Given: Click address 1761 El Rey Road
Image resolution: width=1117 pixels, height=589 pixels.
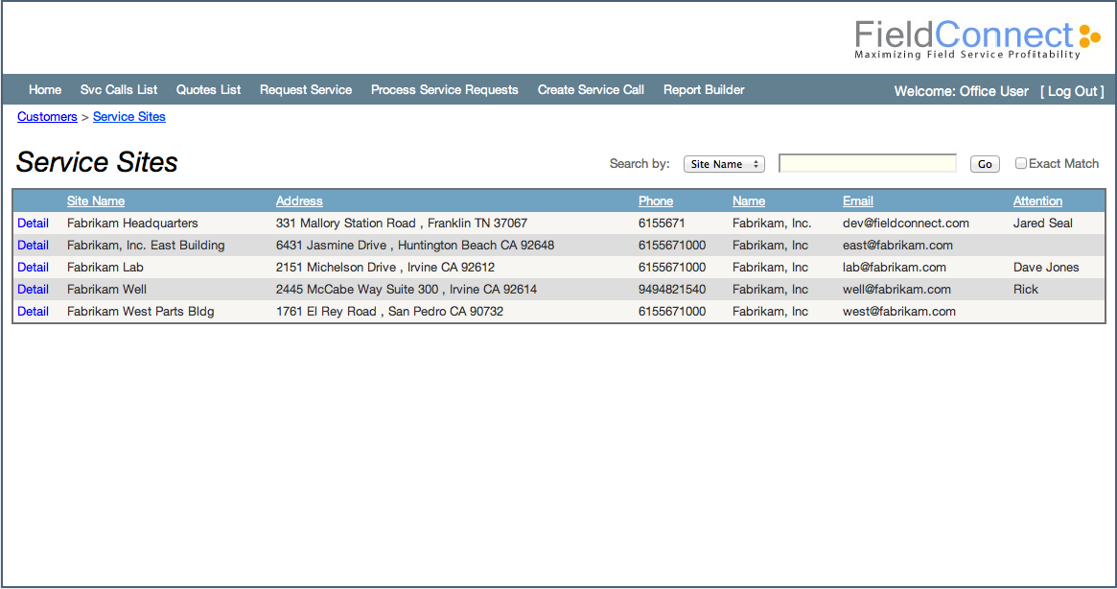Looking at the screenshot, I should (389, 312).
